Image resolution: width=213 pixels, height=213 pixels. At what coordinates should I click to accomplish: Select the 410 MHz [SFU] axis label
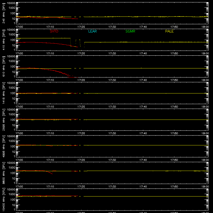click(4, 40)
